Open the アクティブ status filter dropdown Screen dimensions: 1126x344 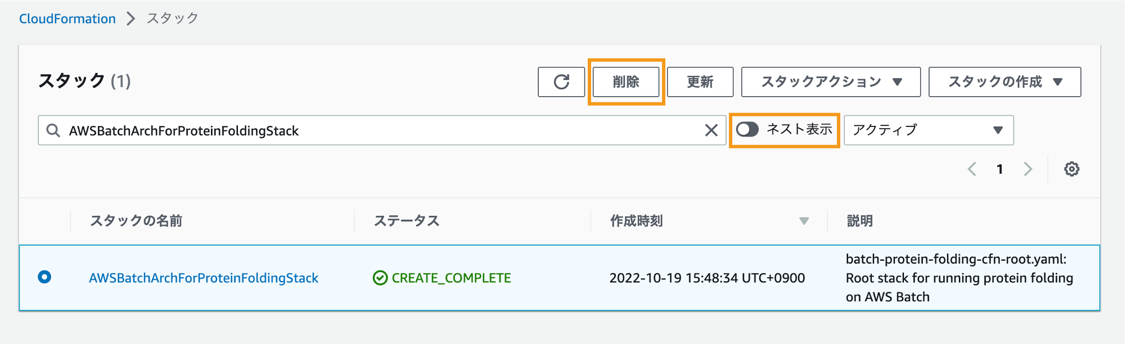929,130
